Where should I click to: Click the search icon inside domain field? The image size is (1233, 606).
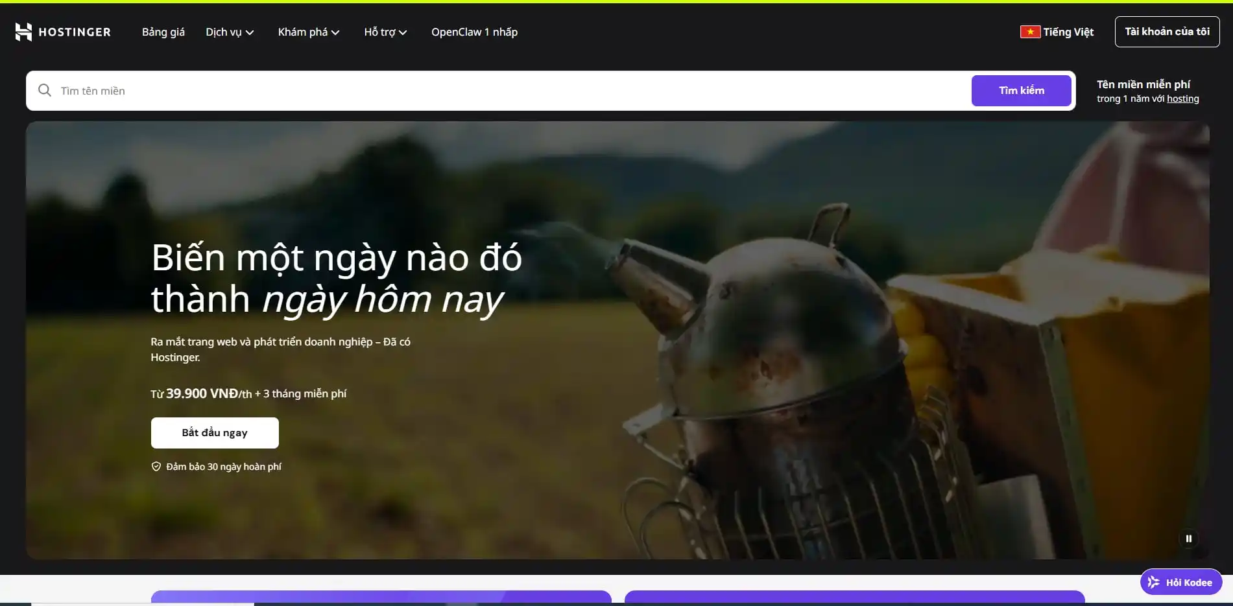tap(44, 90)
